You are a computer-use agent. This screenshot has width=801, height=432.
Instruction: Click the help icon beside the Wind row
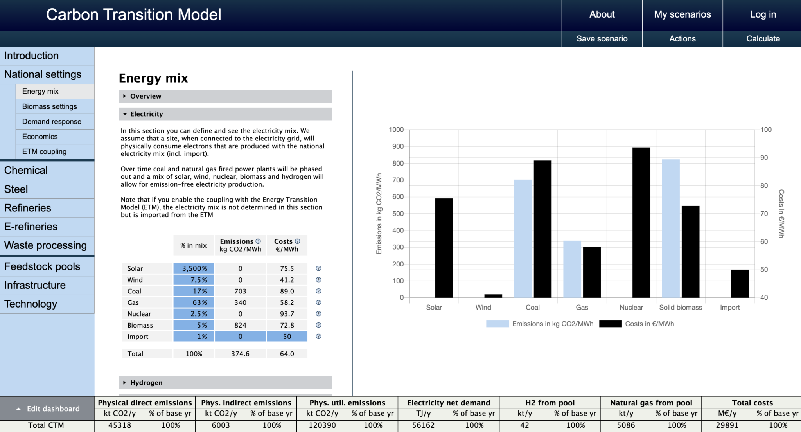pos(318,280)
